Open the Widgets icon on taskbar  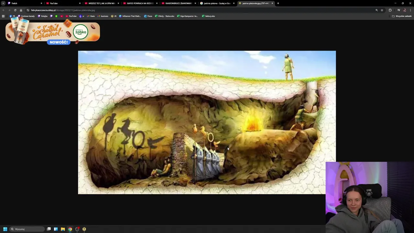pos(56,229)
